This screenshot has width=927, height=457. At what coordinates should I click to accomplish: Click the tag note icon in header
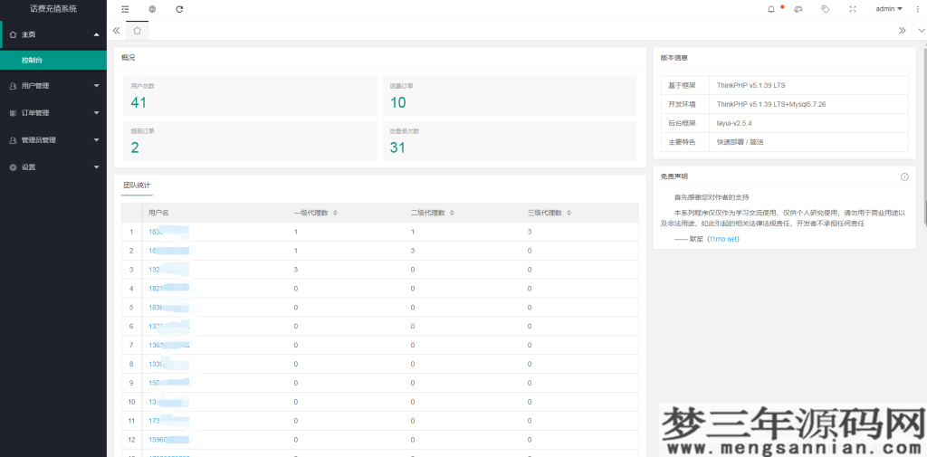826,9
